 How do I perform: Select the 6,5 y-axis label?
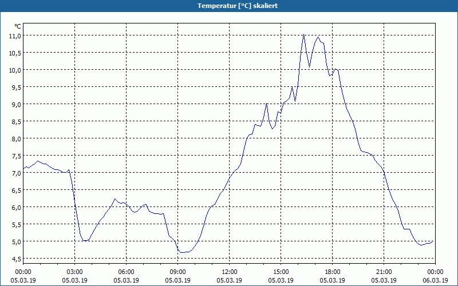(x=17, y=190)
